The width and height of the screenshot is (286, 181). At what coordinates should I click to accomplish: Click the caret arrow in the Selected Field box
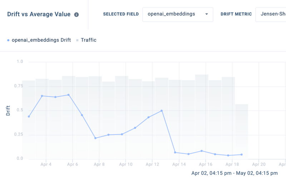click(x=206, y=14)
